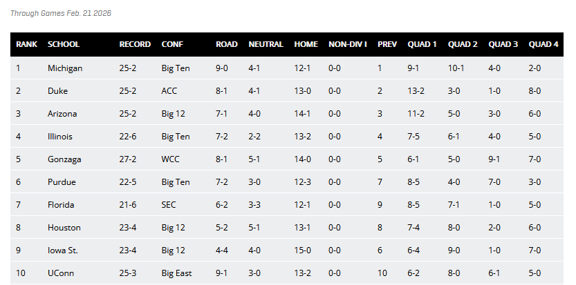This screenshot has width=576, height=285.
Task: Click the HOME column header
Action: pos(306,44)
